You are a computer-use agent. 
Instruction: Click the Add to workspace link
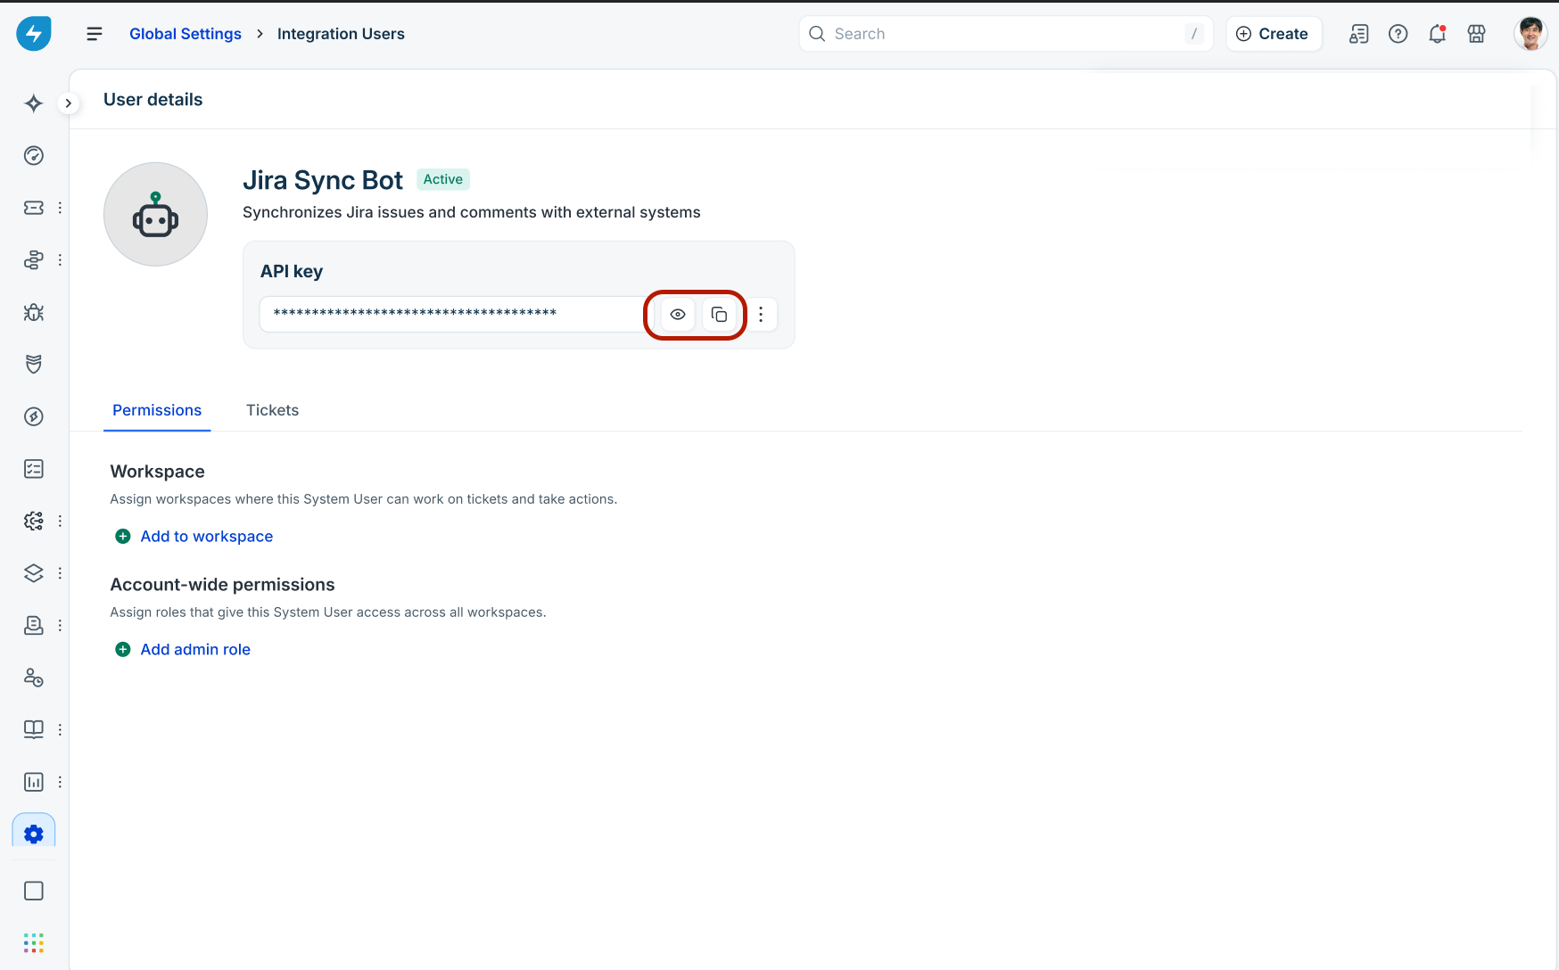pyautogui.click(x=194, y=537)
